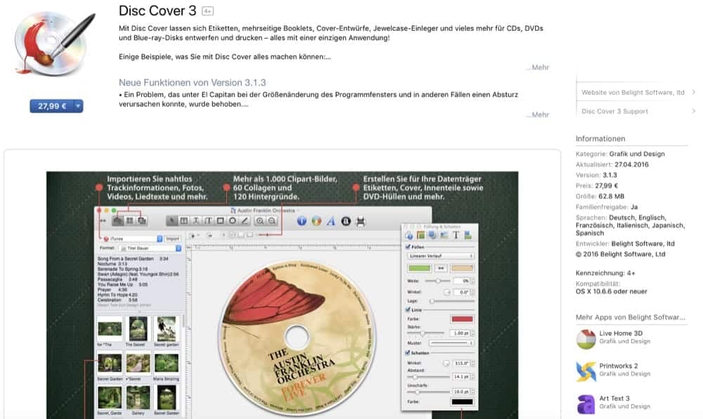
Task: Click the zoom in magnifier icon
Action: 259,221
